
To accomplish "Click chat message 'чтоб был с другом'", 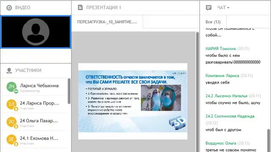I will (x=223, y=130).
